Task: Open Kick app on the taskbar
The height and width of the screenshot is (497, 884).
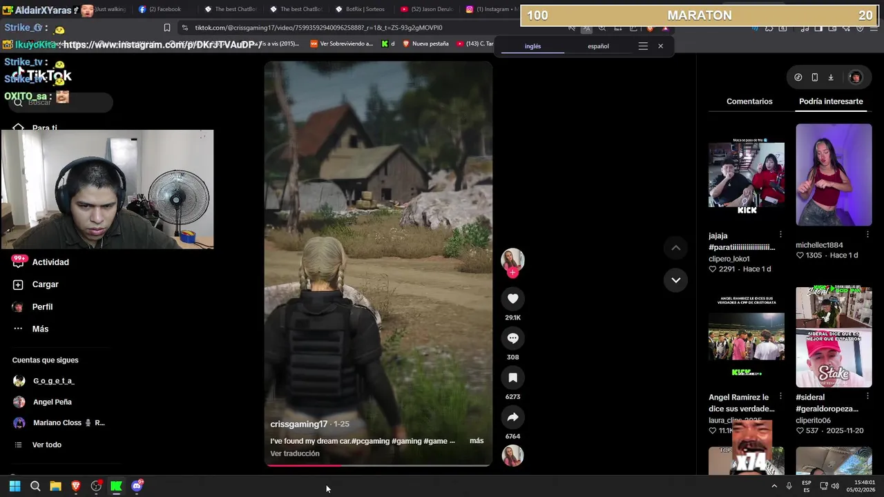Action: click(x=117, y=486)
